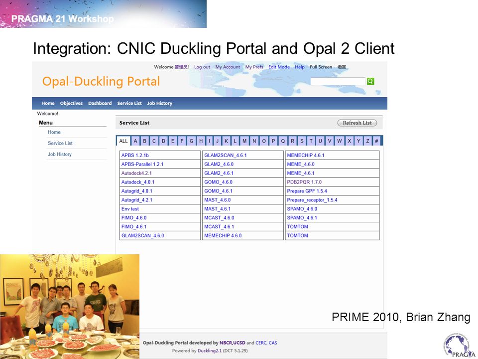Image resolution: width=478 pixels, height=359 pixels.
Task: Select the # filter tab
Action: pyautogui.click(x=376, y=141)
